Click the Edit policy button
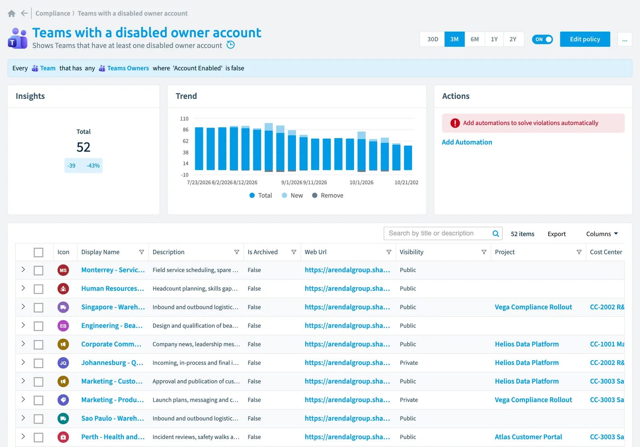 pyautogui.click(x=585, y=39)
